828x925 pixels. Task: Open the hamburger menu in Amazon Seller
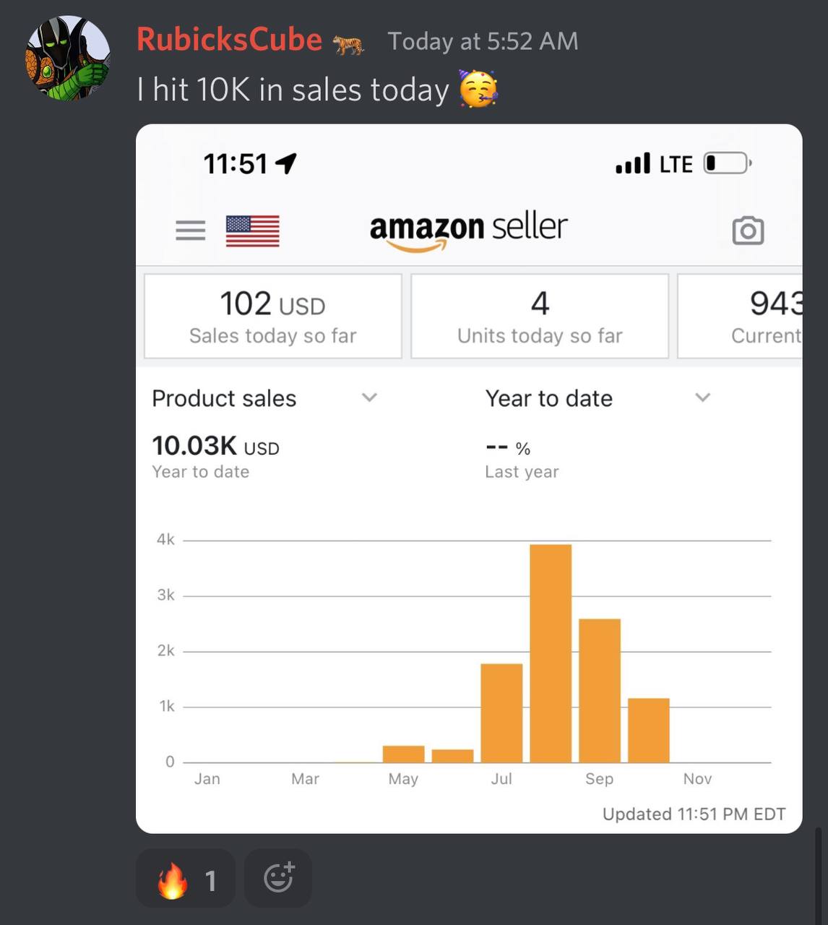pos(191,231)
